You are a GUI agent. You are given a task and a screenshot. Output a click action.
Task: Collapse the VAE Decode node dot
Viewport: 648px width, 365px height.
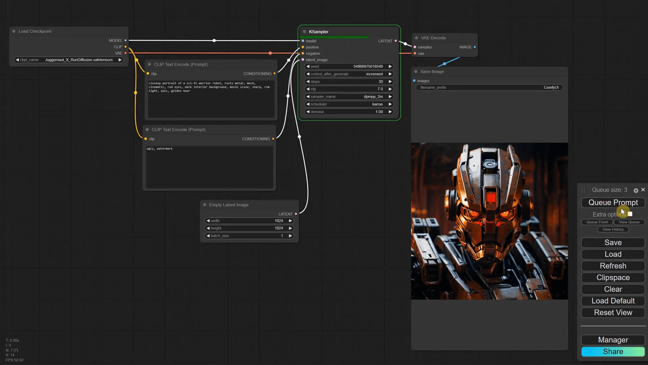point(416,38)
